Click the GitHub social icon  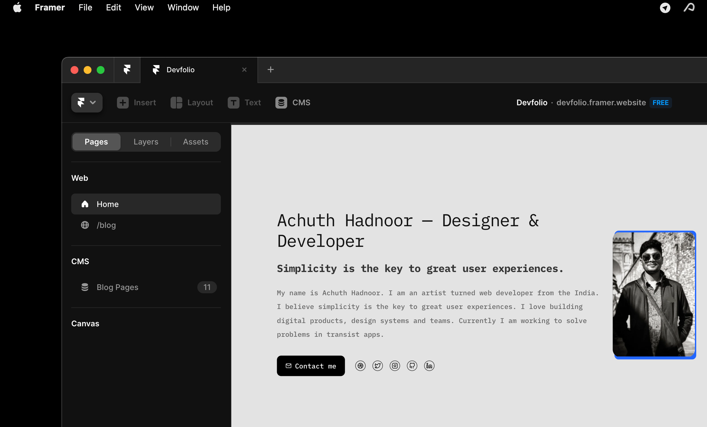412,366
